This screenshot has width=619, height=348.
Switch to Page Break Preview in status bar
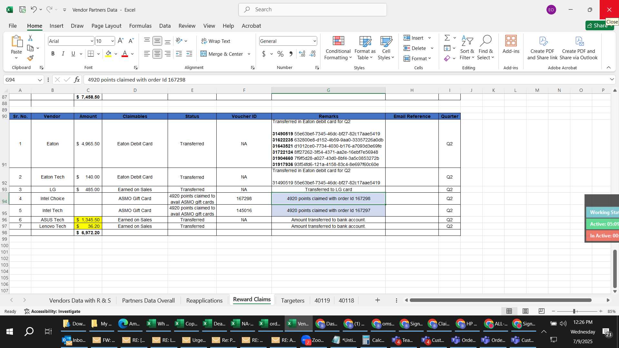542,311
